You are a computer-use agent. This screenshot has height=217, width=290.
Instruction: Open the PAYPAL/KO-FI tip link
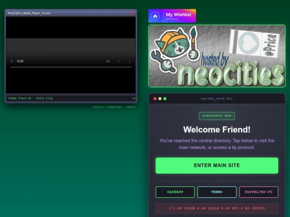(x=258, y=192)
